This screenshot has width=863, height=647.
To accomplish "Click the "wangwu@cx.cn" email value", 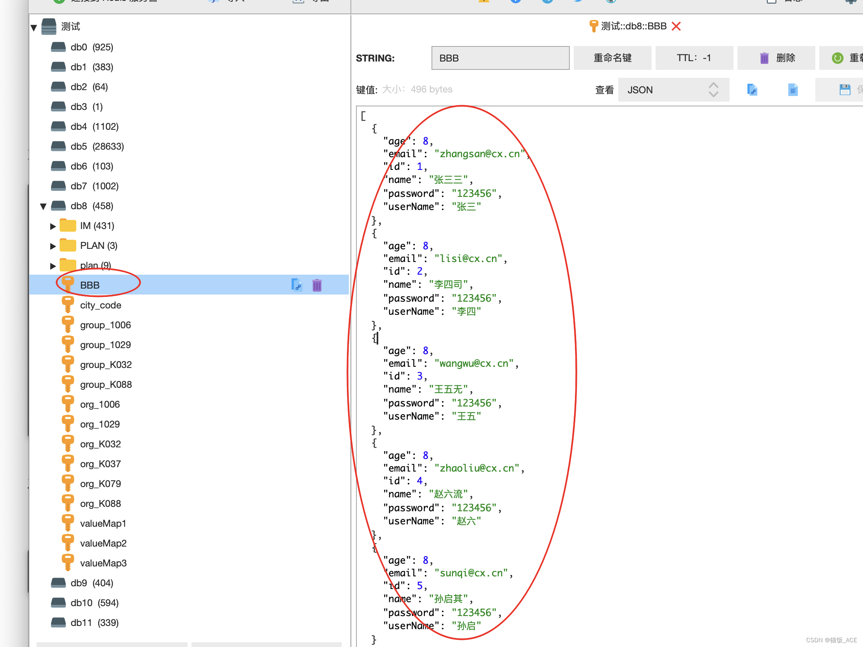I will coord(474,364).
